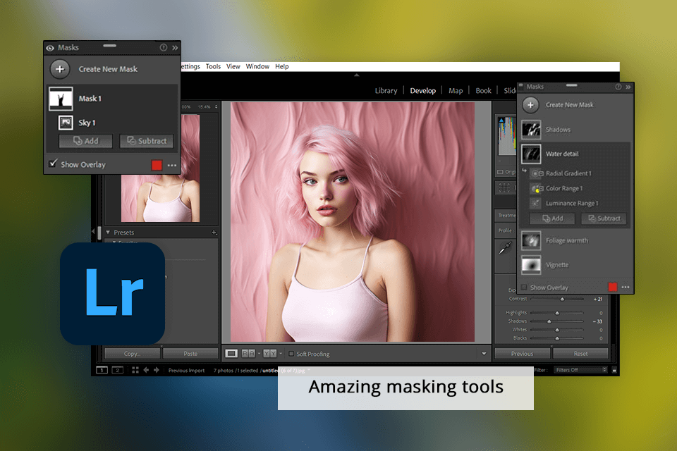Viewport: 677px width, 451px height.
Task: Collapse the large left Masks panel with double-chevron
Action: (175, 48)
